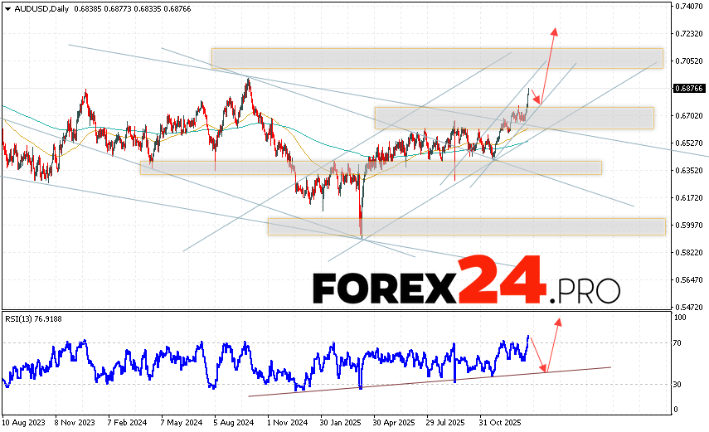Viewport: 709px width, 432px height.
Task: Click the RSI 70 level label
Action: (x=679, y=342)
